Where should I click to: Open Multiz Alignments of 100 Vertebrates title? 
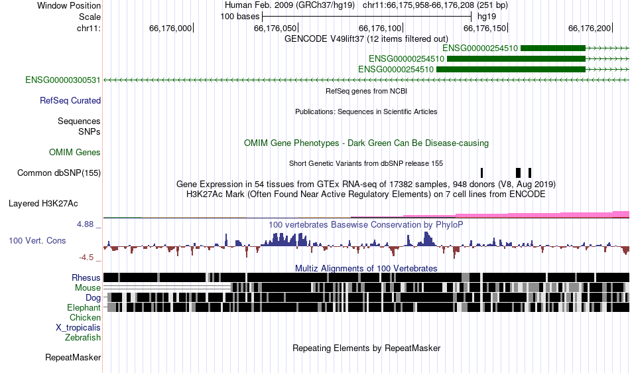tap(366, 269)
